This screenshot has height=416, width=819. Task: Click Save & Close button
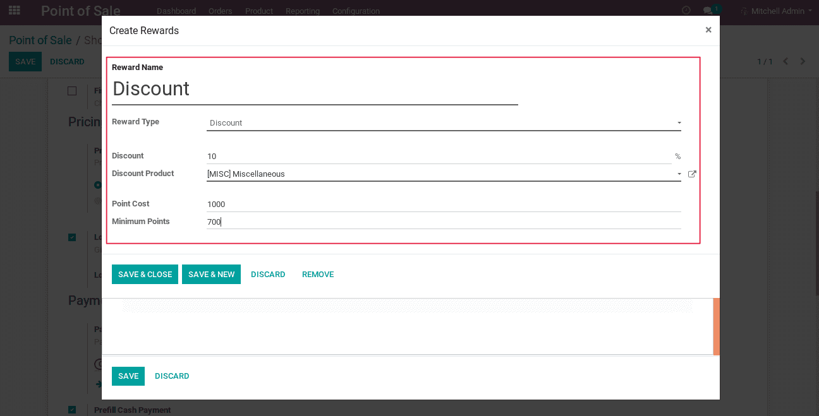(145, 275)
